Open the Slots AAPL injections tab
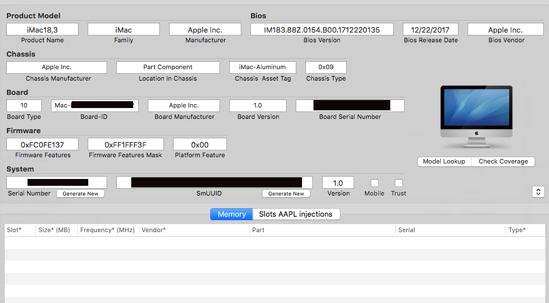Viewport: 549px width, 303px height. coord(296,214)
